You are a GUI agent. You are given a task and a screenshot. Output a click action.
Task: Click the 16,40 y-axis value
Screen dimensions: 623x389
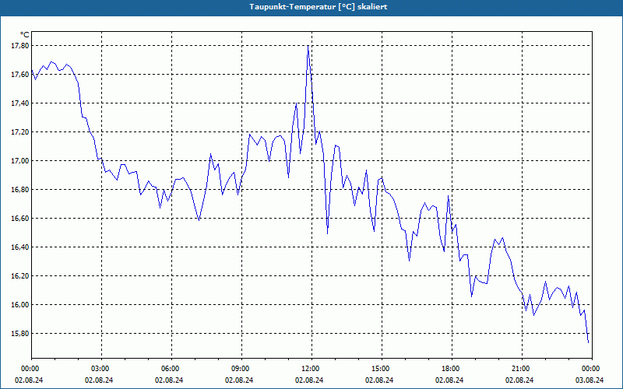tap(21, 247)
